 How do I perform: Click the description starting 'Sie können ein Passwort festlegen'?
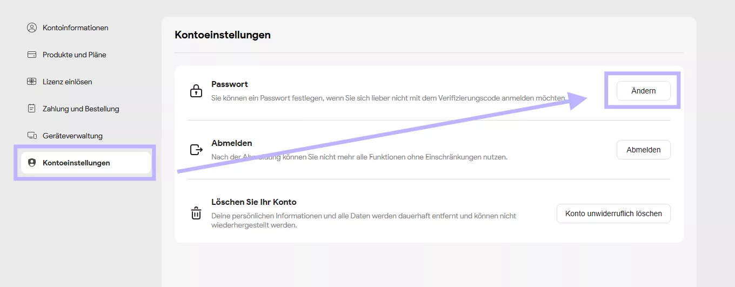[389, 98]
